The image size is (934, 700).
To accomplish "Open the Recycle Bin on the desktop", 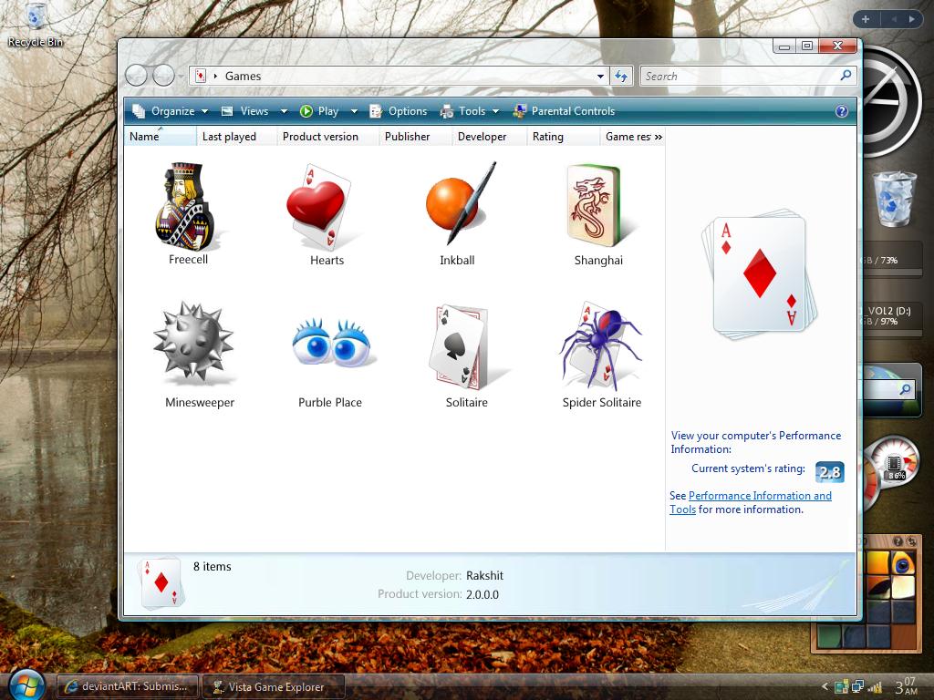I will [35, 16].
